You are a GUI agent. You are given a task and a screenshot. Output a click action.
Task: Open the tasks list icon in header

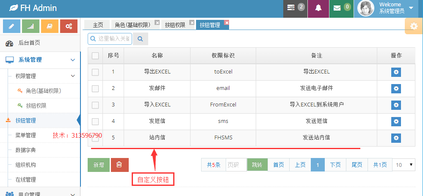(291, 8)
